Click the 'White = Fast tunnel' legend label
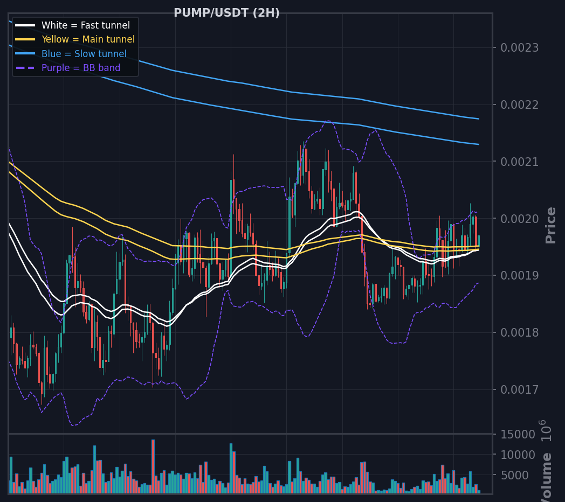The image size is (565, 502). pos(86,25)
